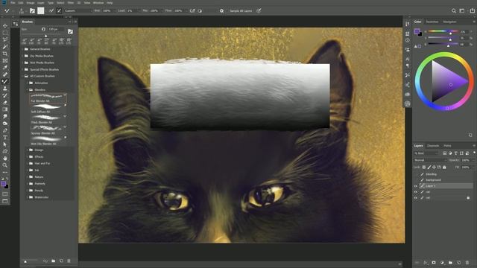Switch to the Channels tab

pos(433,146)
